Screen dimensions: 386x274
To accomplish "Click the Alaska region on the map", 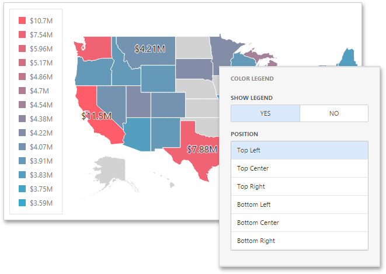I will pos(112,169).
